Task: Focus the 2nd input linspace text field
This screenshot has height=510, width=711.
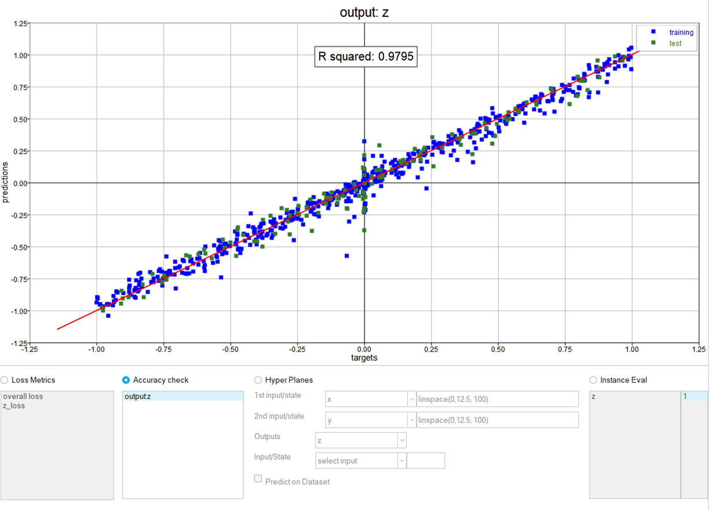Action: point(497,420)
